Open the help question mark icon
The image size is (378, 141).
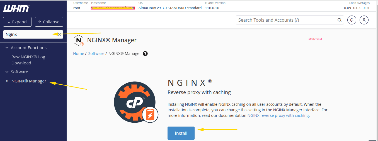pyautogui.click(x=145, y=54)
